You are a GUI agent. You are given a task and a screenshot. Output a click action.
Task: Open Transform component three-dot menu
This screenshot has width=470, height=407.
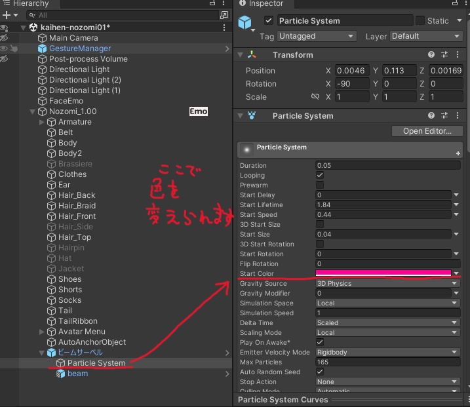pos(457,54)
